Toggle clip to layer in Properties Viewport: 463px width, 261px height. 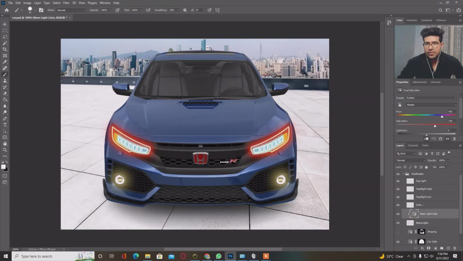click(426, 139)
